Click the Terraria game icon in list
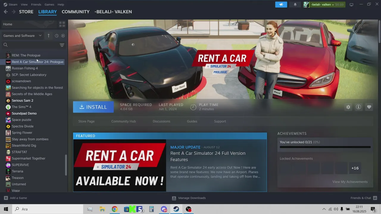 coord(8,171)
